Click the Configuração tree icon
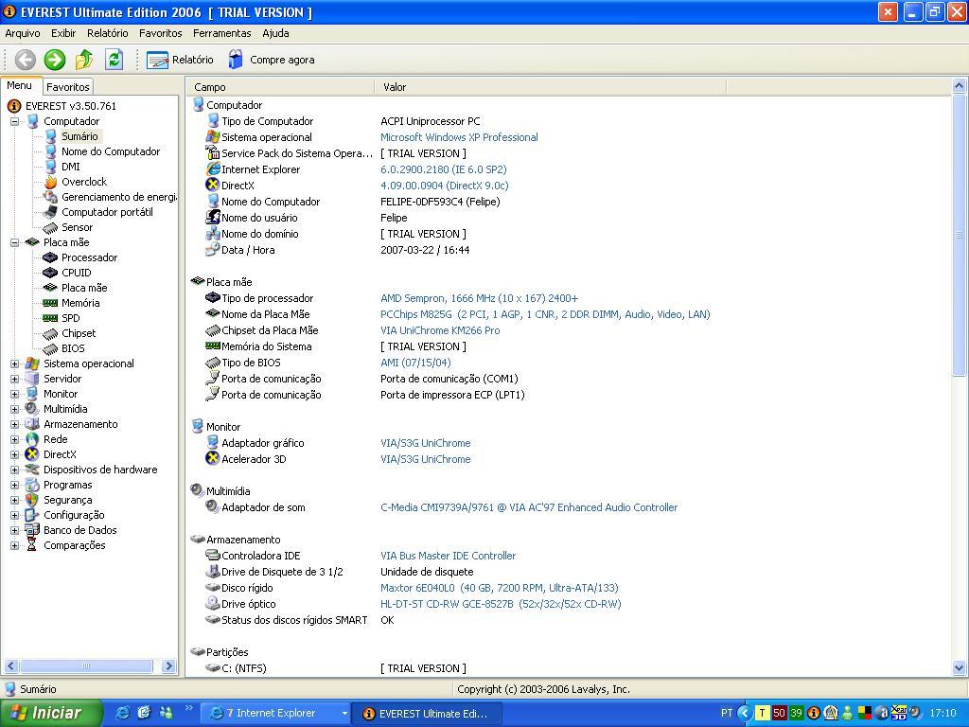 [x=32, y=515]
